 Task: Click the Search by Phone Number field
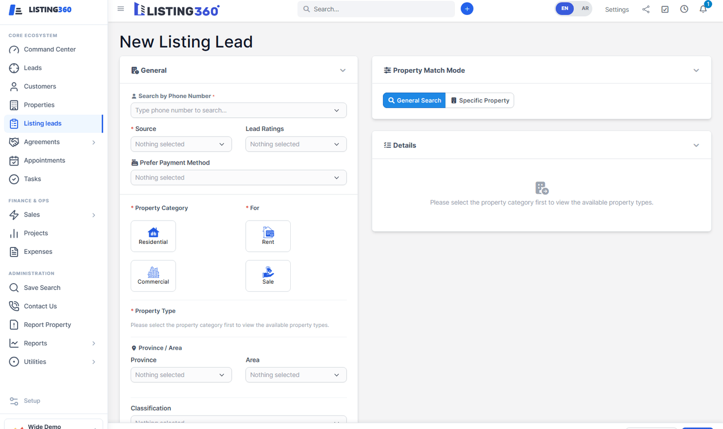coord(239,110)
